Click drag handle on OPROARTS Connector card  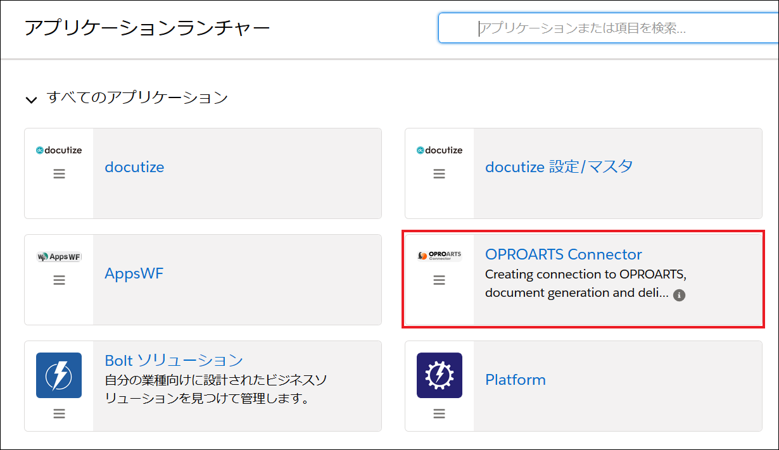coord(440,280)
